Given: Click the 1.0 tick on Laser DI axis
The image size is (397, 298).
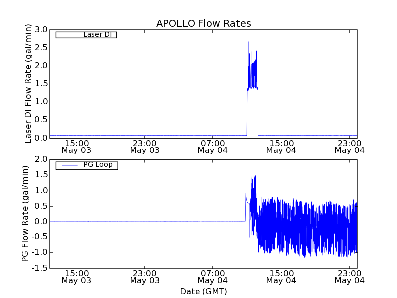Looking at the screenshot, I should coord(41,102).
